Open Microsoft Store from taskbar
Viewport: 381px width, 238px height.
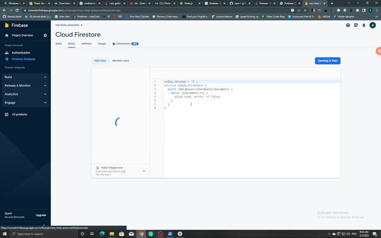[121, 234]
